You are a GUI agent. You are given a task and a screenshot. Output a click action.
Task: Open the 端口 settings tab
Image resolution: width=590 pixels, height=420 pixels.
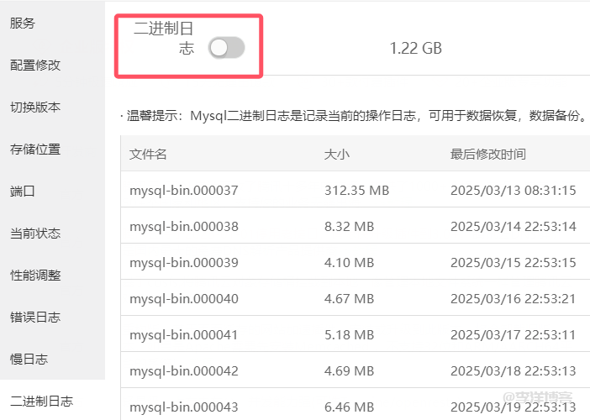click(24, 192)
